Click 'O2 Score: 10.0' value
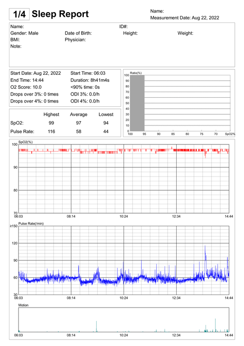244x346 pixels. click(x=26, y=87)
